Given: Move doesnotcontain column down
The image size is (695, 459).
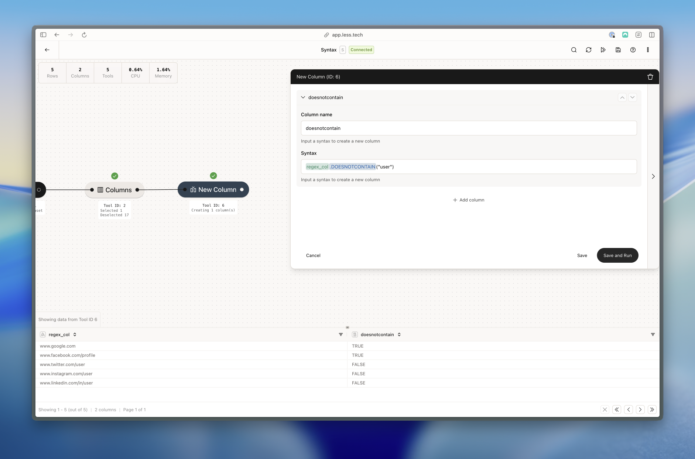Looking at the screenshot, I should pyautogui.click(x=633, y=97).
